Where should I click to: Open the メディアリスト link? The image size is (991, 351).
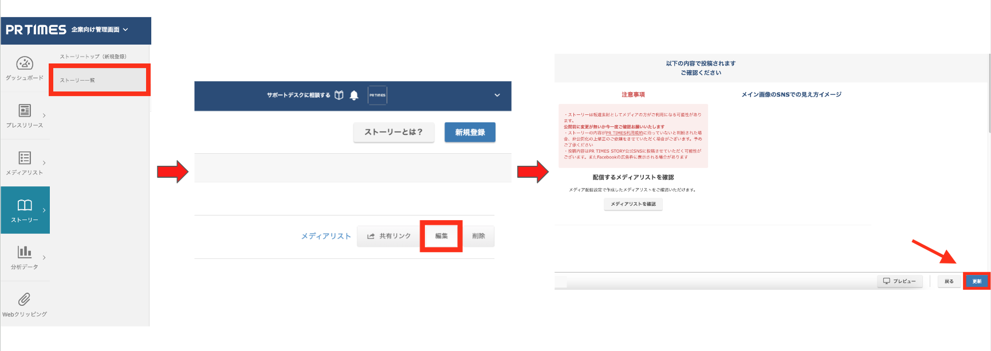pyautogui.click(x=326, y=236)
